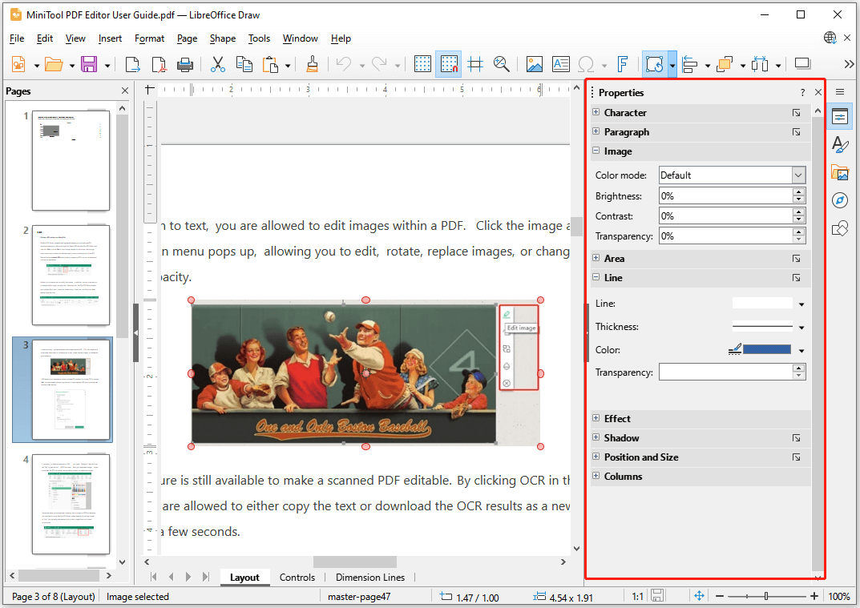Expand the Effect section
The width and height of the screenshot is (860, 608).
[x=596, y=418]
